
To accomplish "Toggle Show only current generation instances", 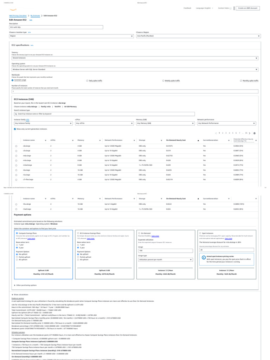I will [x=15, y=129].
